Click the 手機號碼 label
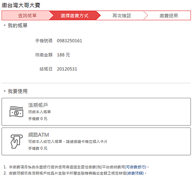 [44, 41]
